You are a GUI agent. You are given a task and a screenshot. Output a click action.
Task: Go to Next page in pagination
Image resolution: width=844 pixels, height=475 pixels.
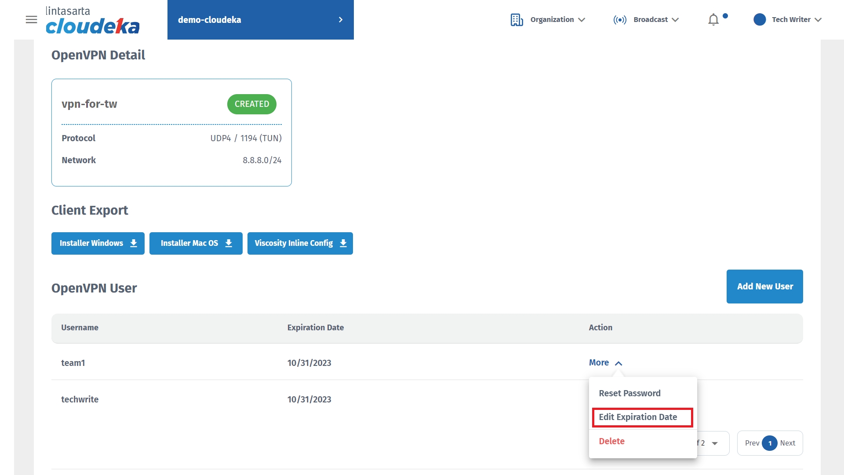pos(787,443)
